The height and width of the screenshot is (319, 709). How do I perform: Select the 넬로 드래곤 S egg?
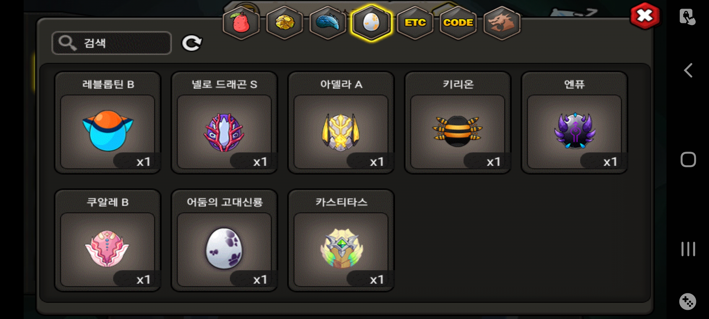tap(225, 123)
